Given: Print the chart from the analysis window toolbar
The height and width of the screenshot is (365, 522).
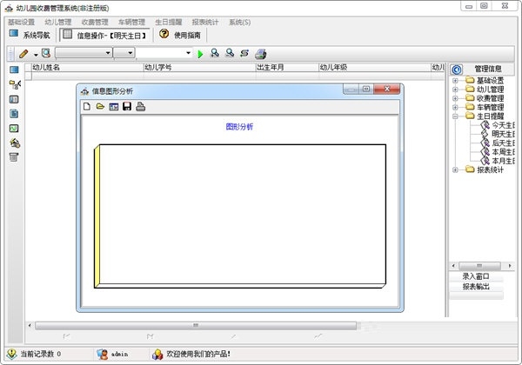Looking at the screenshot, I should tap(141, 107).
